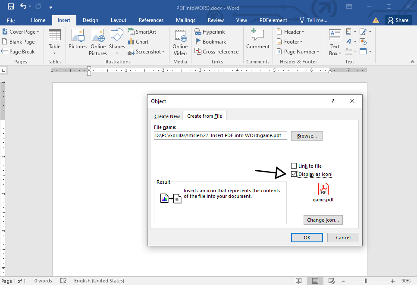Toggle spelling check status bar indicator
Screen dimensions: 417x285
click(63, 281)
